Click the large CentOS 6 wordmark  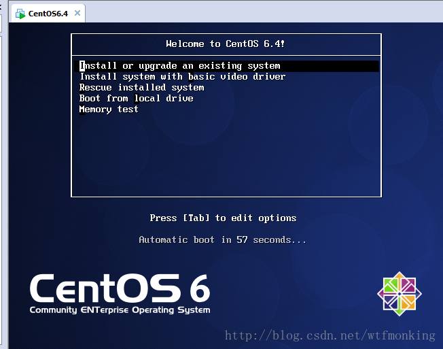click(120, 288)
